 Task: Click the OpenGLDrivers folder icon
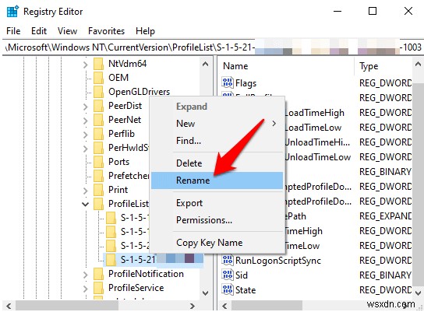98,92
